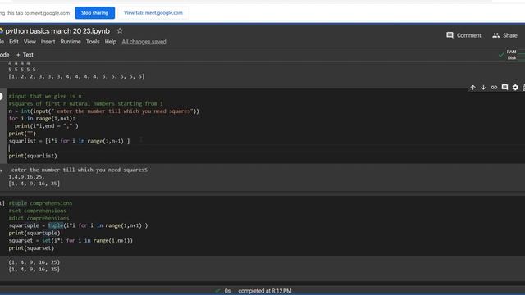Open the cell editor settings gear
Image resolution: width=525 pixels, height=295 pixels.
click(515, 88)
